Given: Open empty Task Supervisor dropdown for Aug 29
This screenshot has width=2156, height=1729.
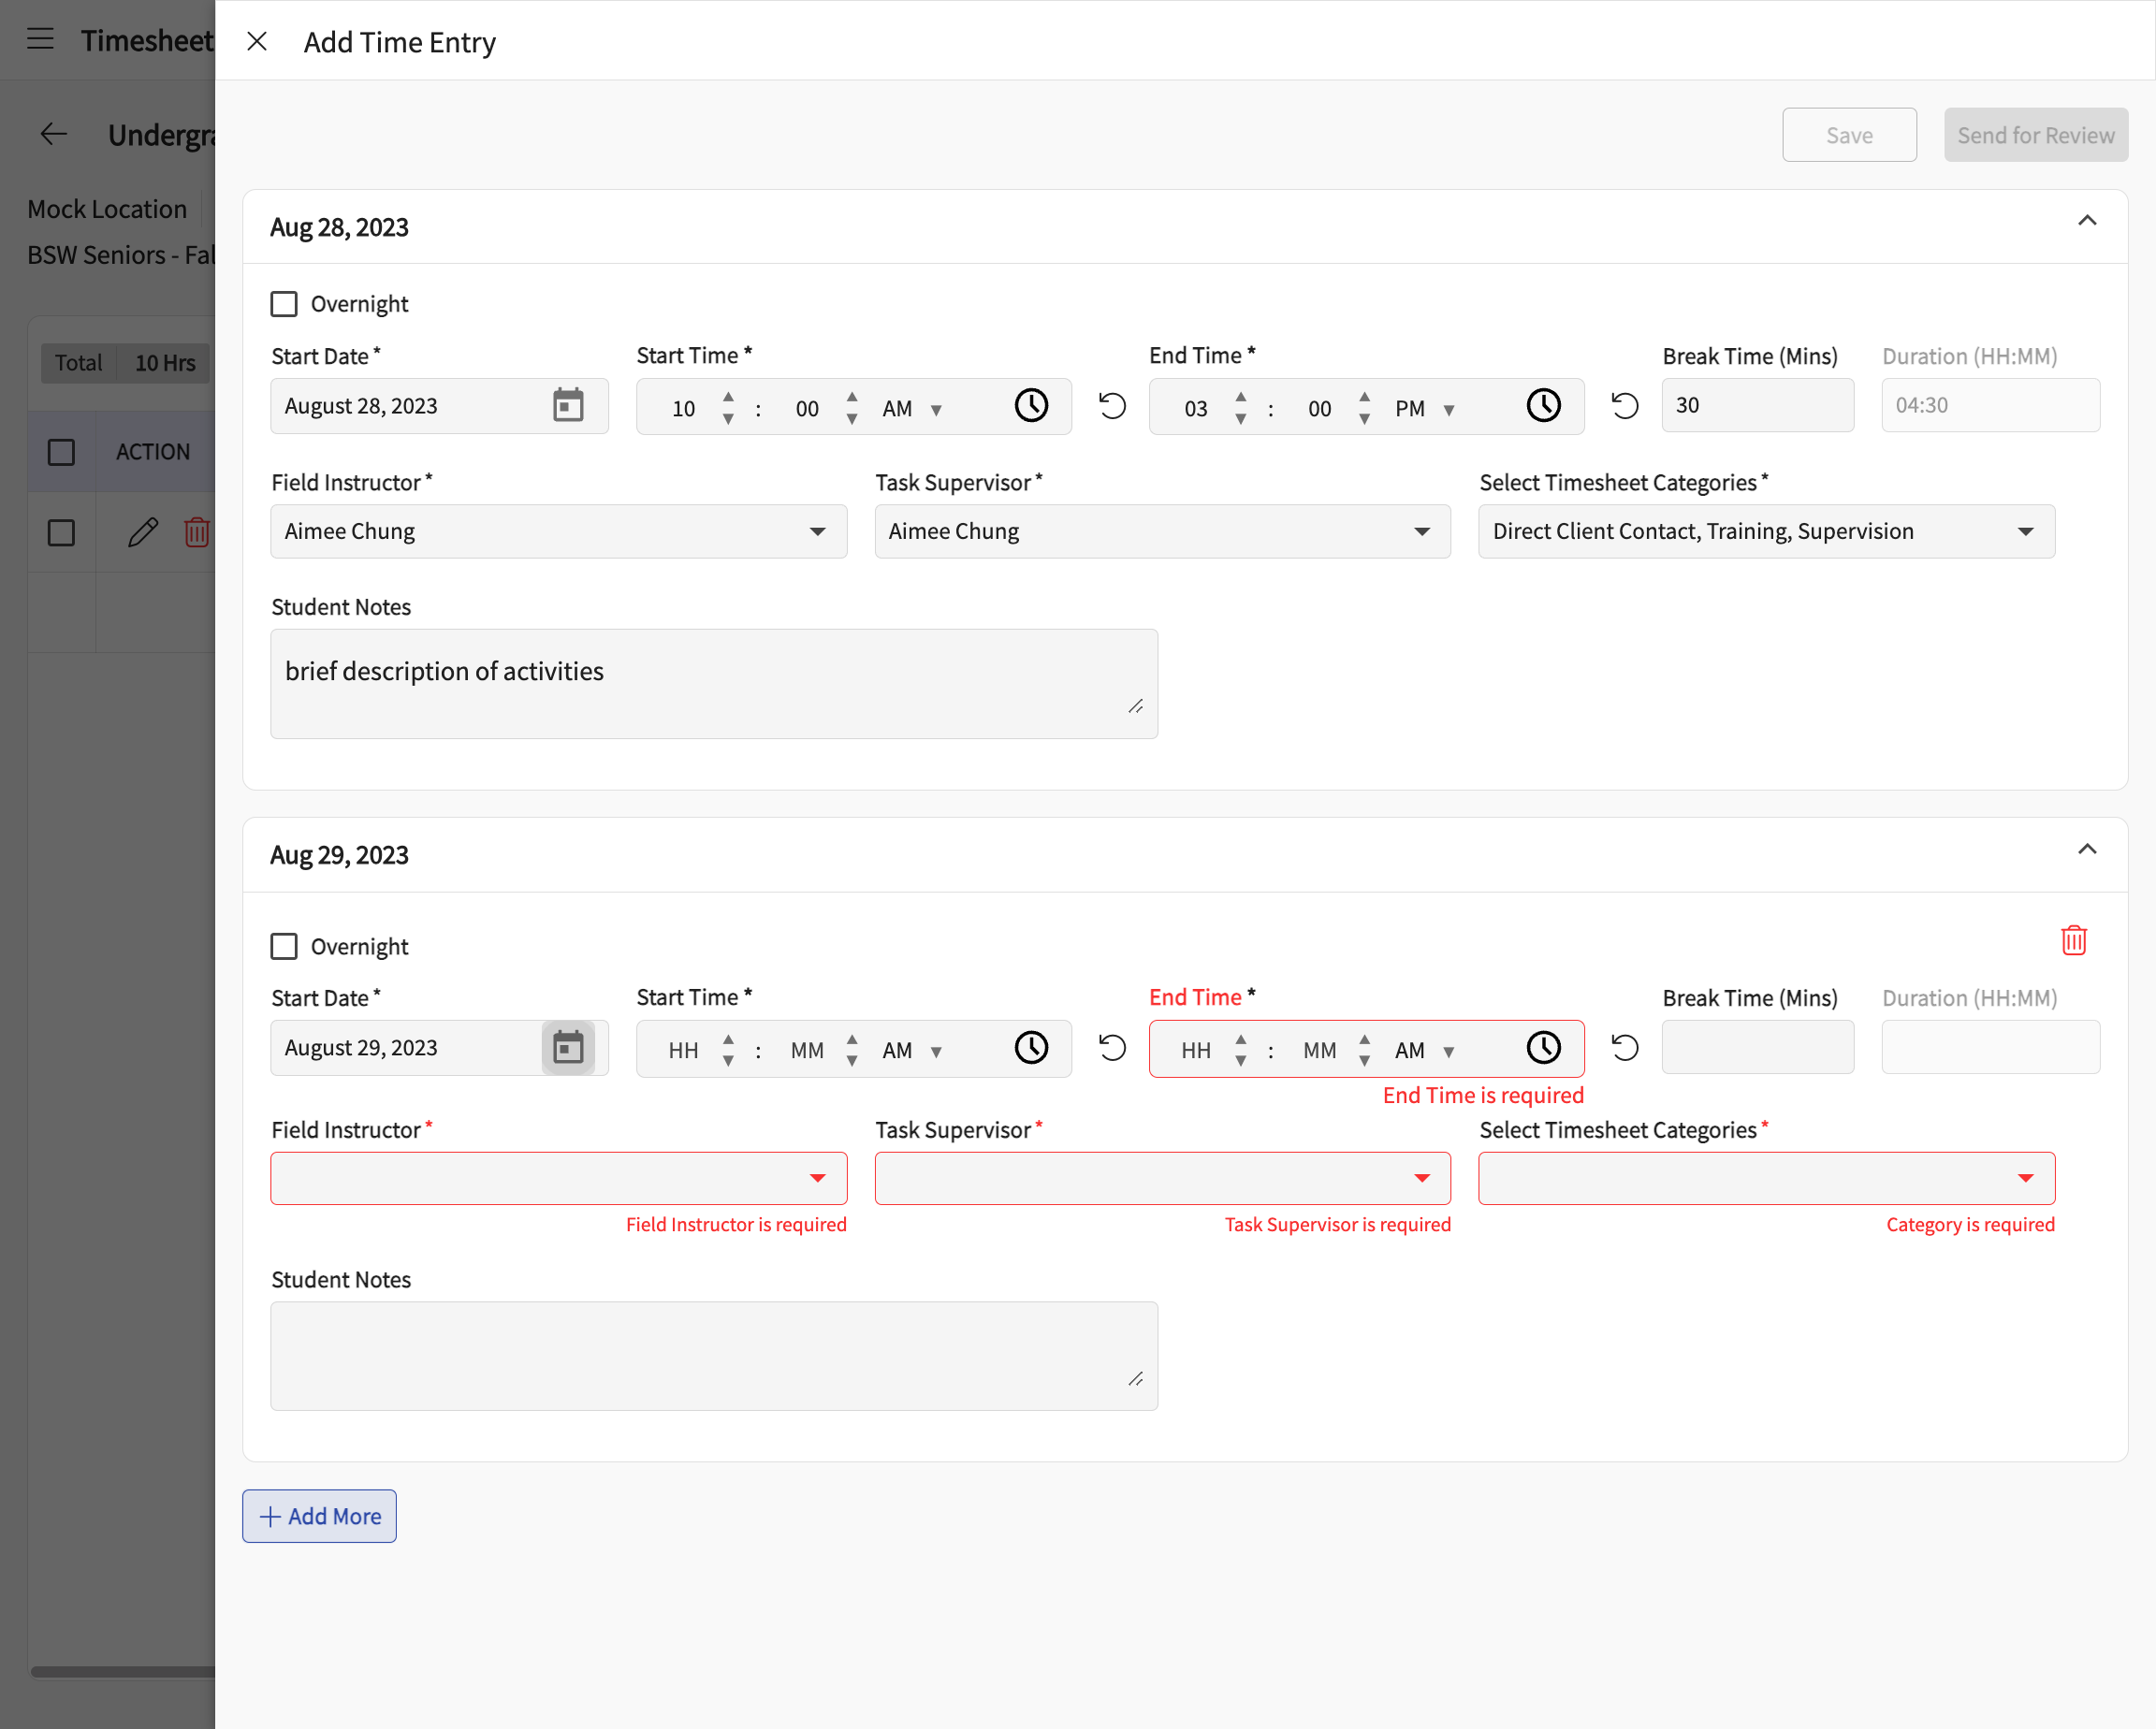Looking at the screenshot, I should (x=1162, y=1178).
